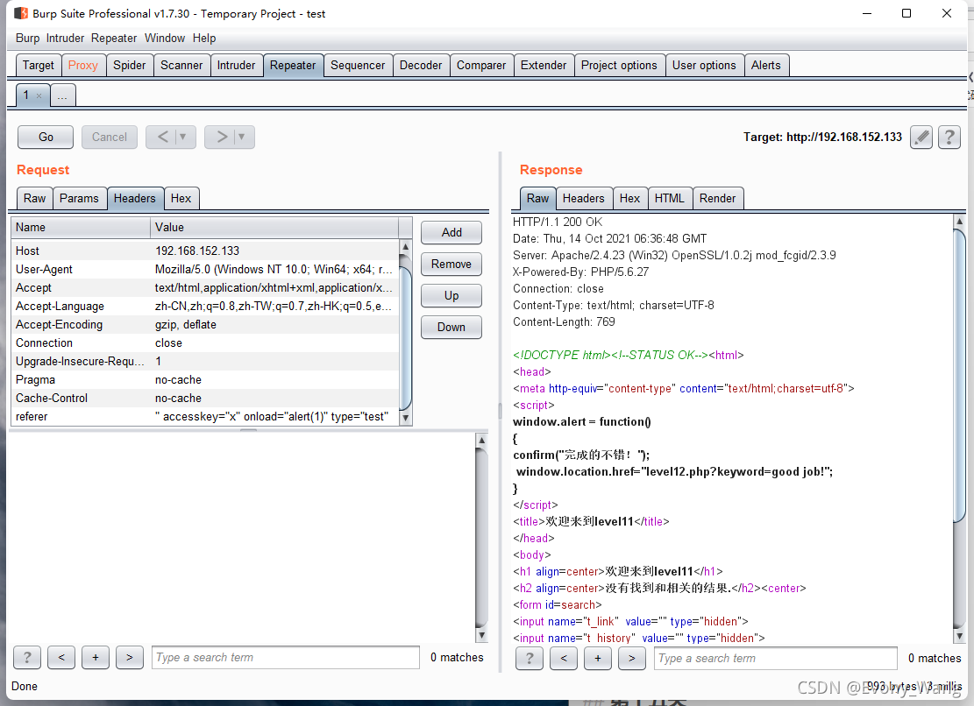This screenshot has width=974, height=706.
Task: Jump to previous match in request search
Action: pyautogui.click(x=61, y=658)
